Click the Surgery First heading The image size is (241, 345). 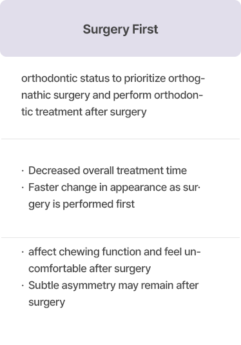pos(120,30)
